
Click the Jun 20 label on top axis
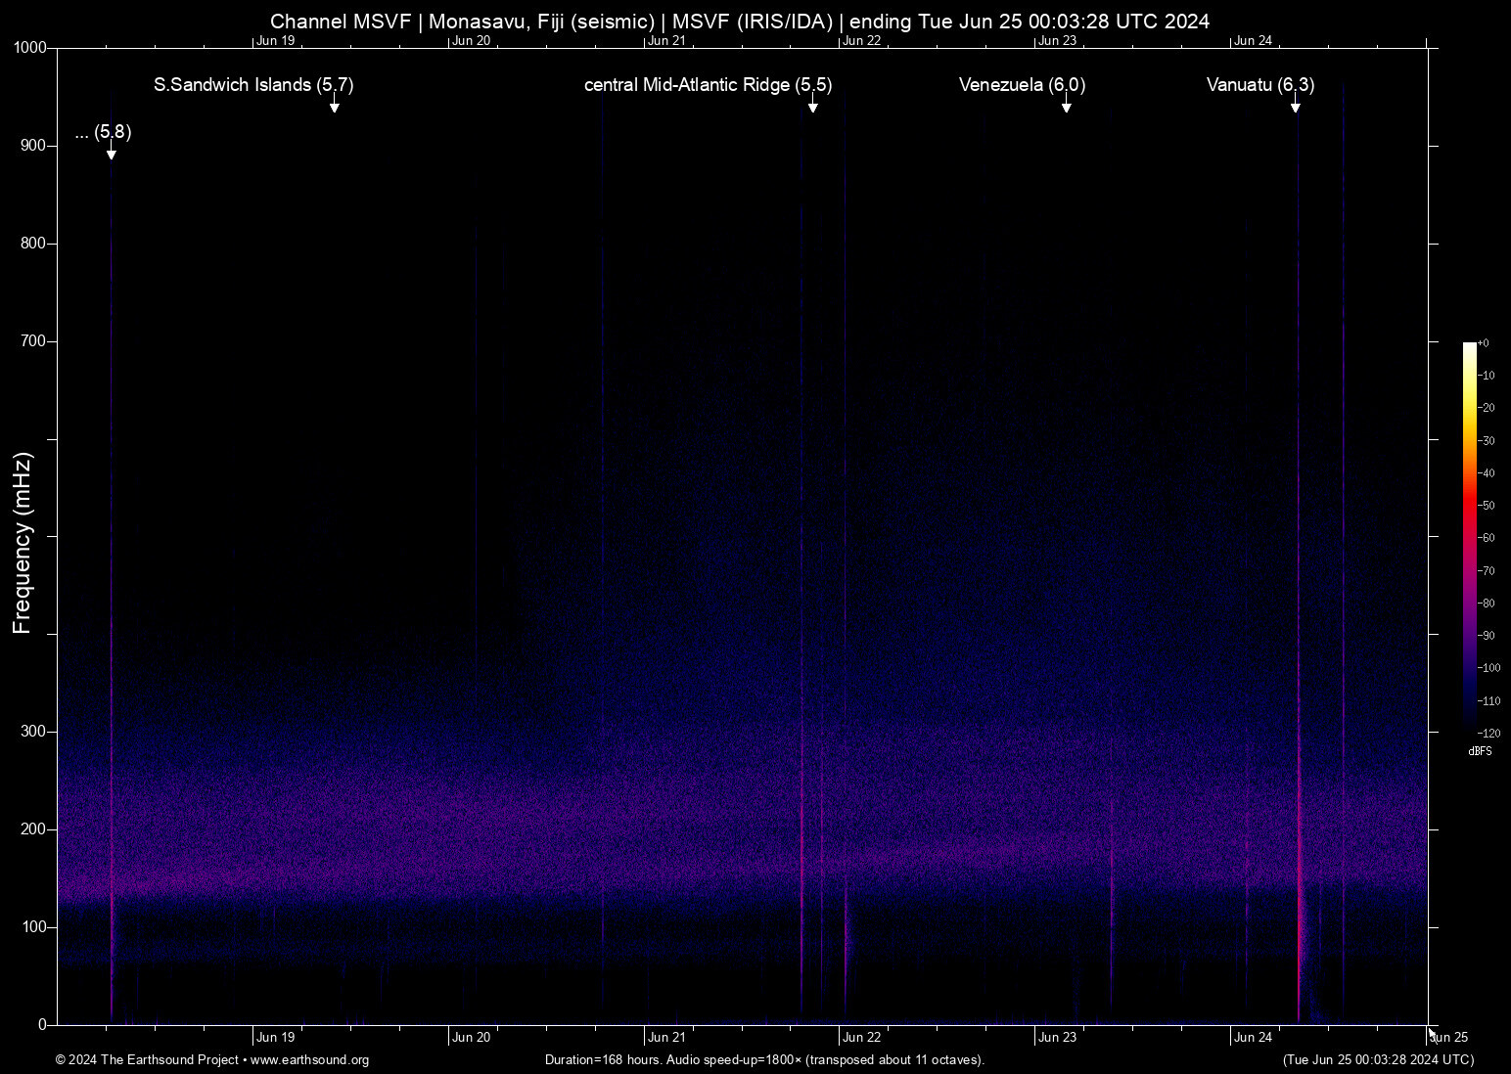pos(471,40)
